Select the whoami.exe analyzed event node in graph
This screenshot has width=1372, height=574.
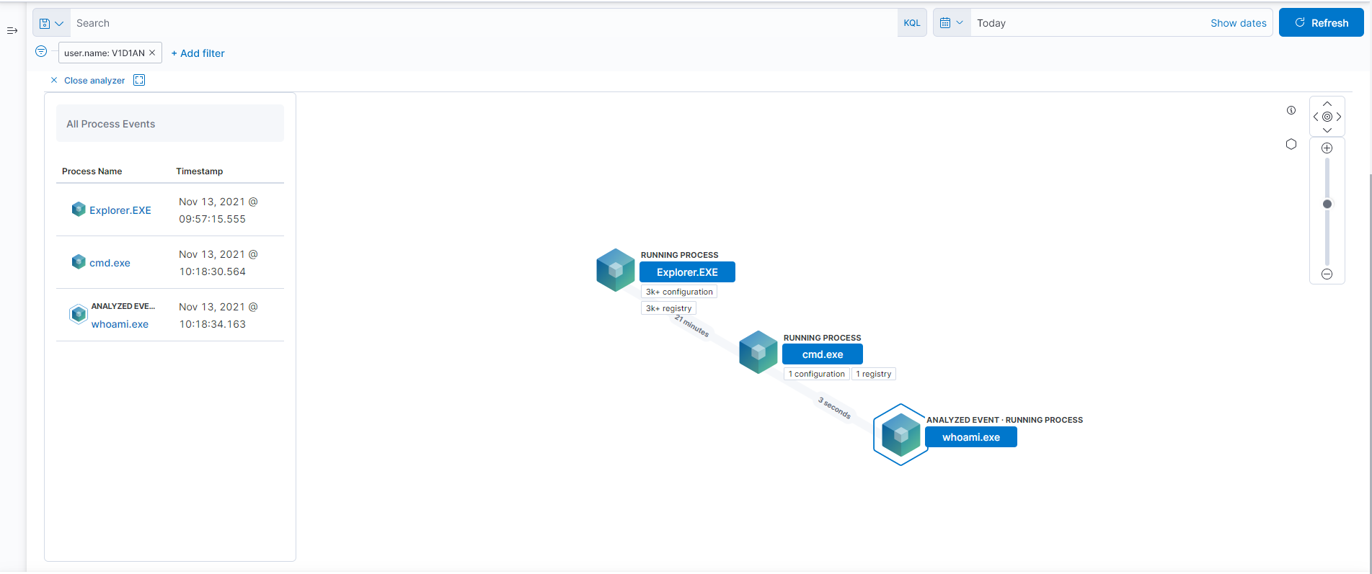coord(900,434)
